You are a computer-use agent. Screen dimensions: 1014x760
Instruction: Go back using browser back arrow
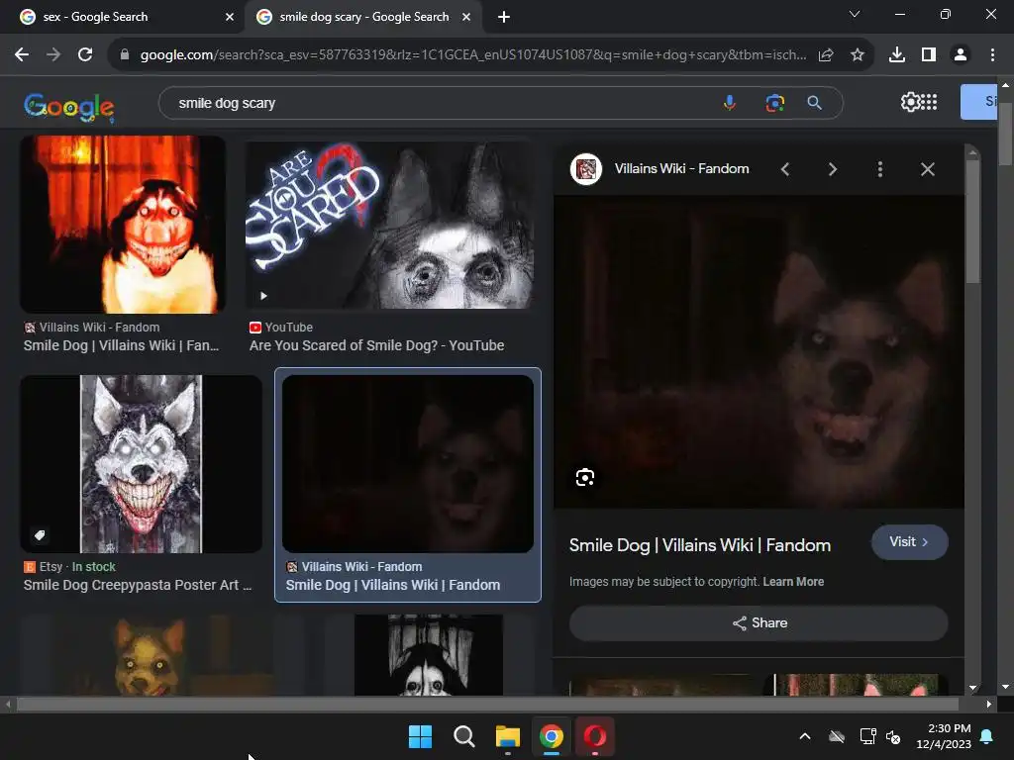click(22, 55)
